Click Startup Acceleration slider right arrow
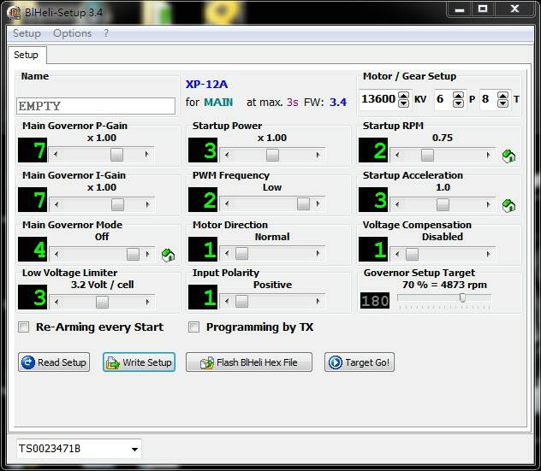The image size is (541, 471). pos(488,204)
